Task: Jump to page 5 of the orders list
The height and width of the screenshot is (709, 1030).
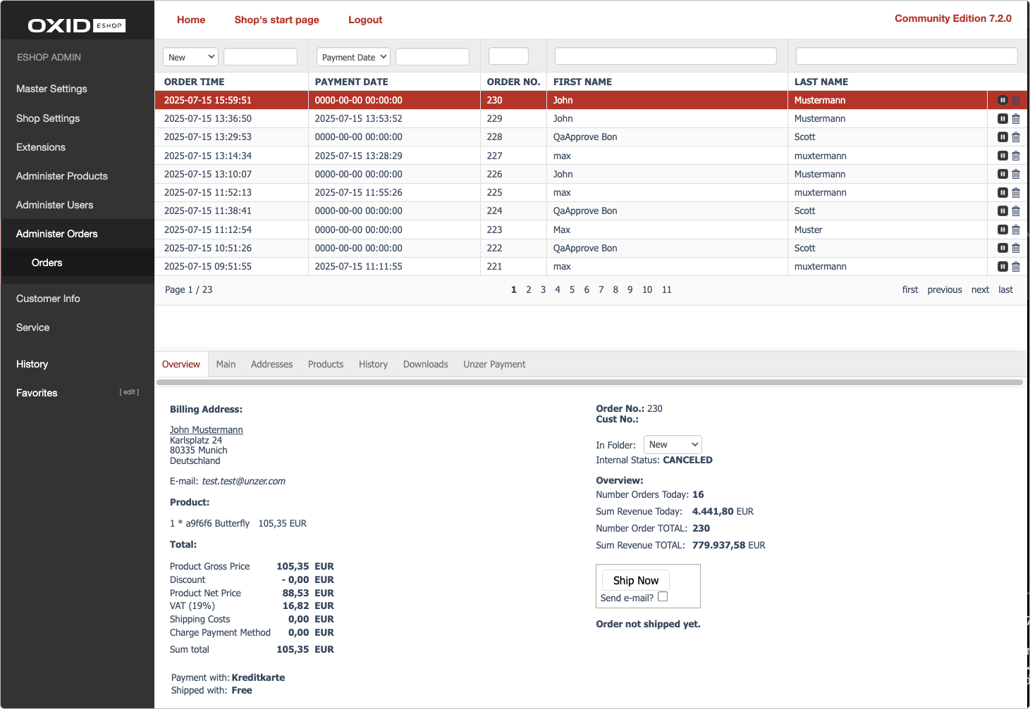Action: tap(572, 289)
